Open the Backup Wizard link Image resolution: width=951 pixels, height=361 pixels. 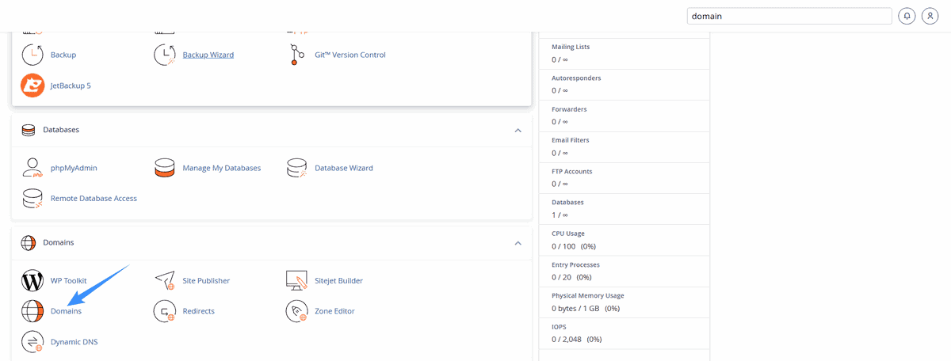208,55
